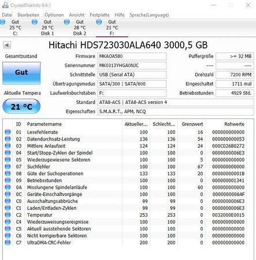256x260 pixels.
Task: Open the Bearbeiten menu
Action: coord(28,15)
